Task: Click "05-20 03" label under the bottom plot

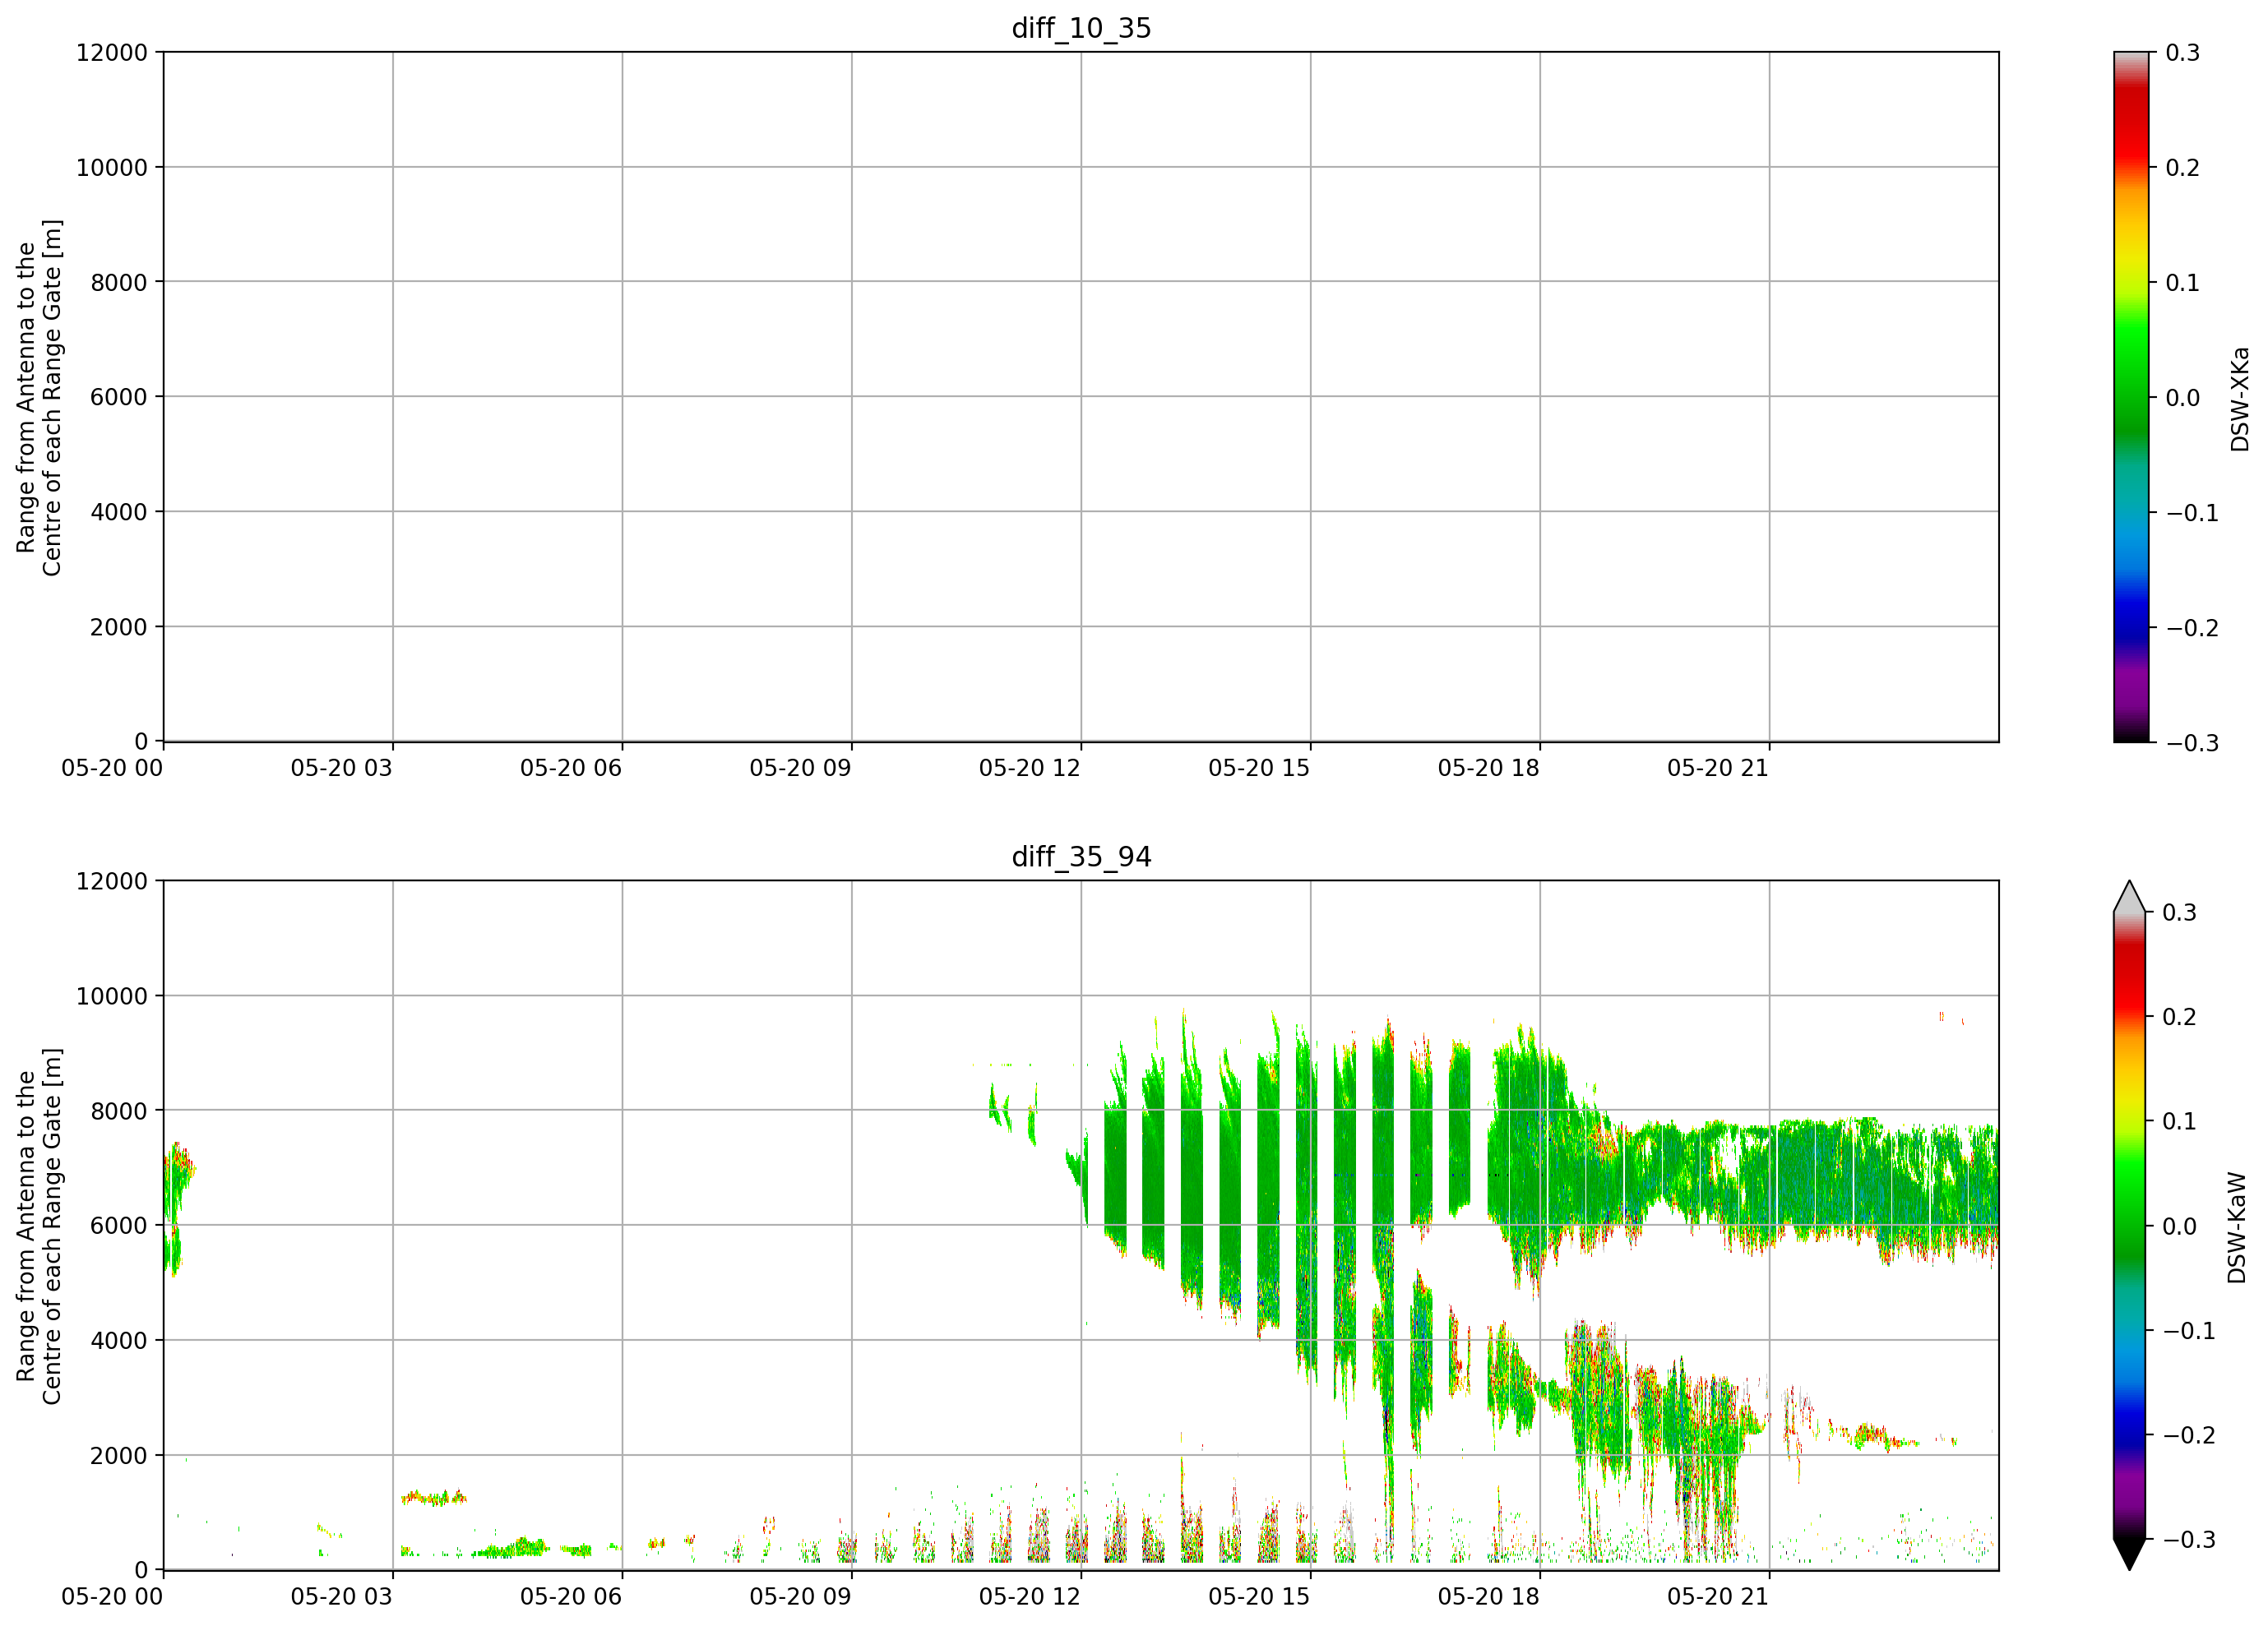Action: tap(342, 1596)
